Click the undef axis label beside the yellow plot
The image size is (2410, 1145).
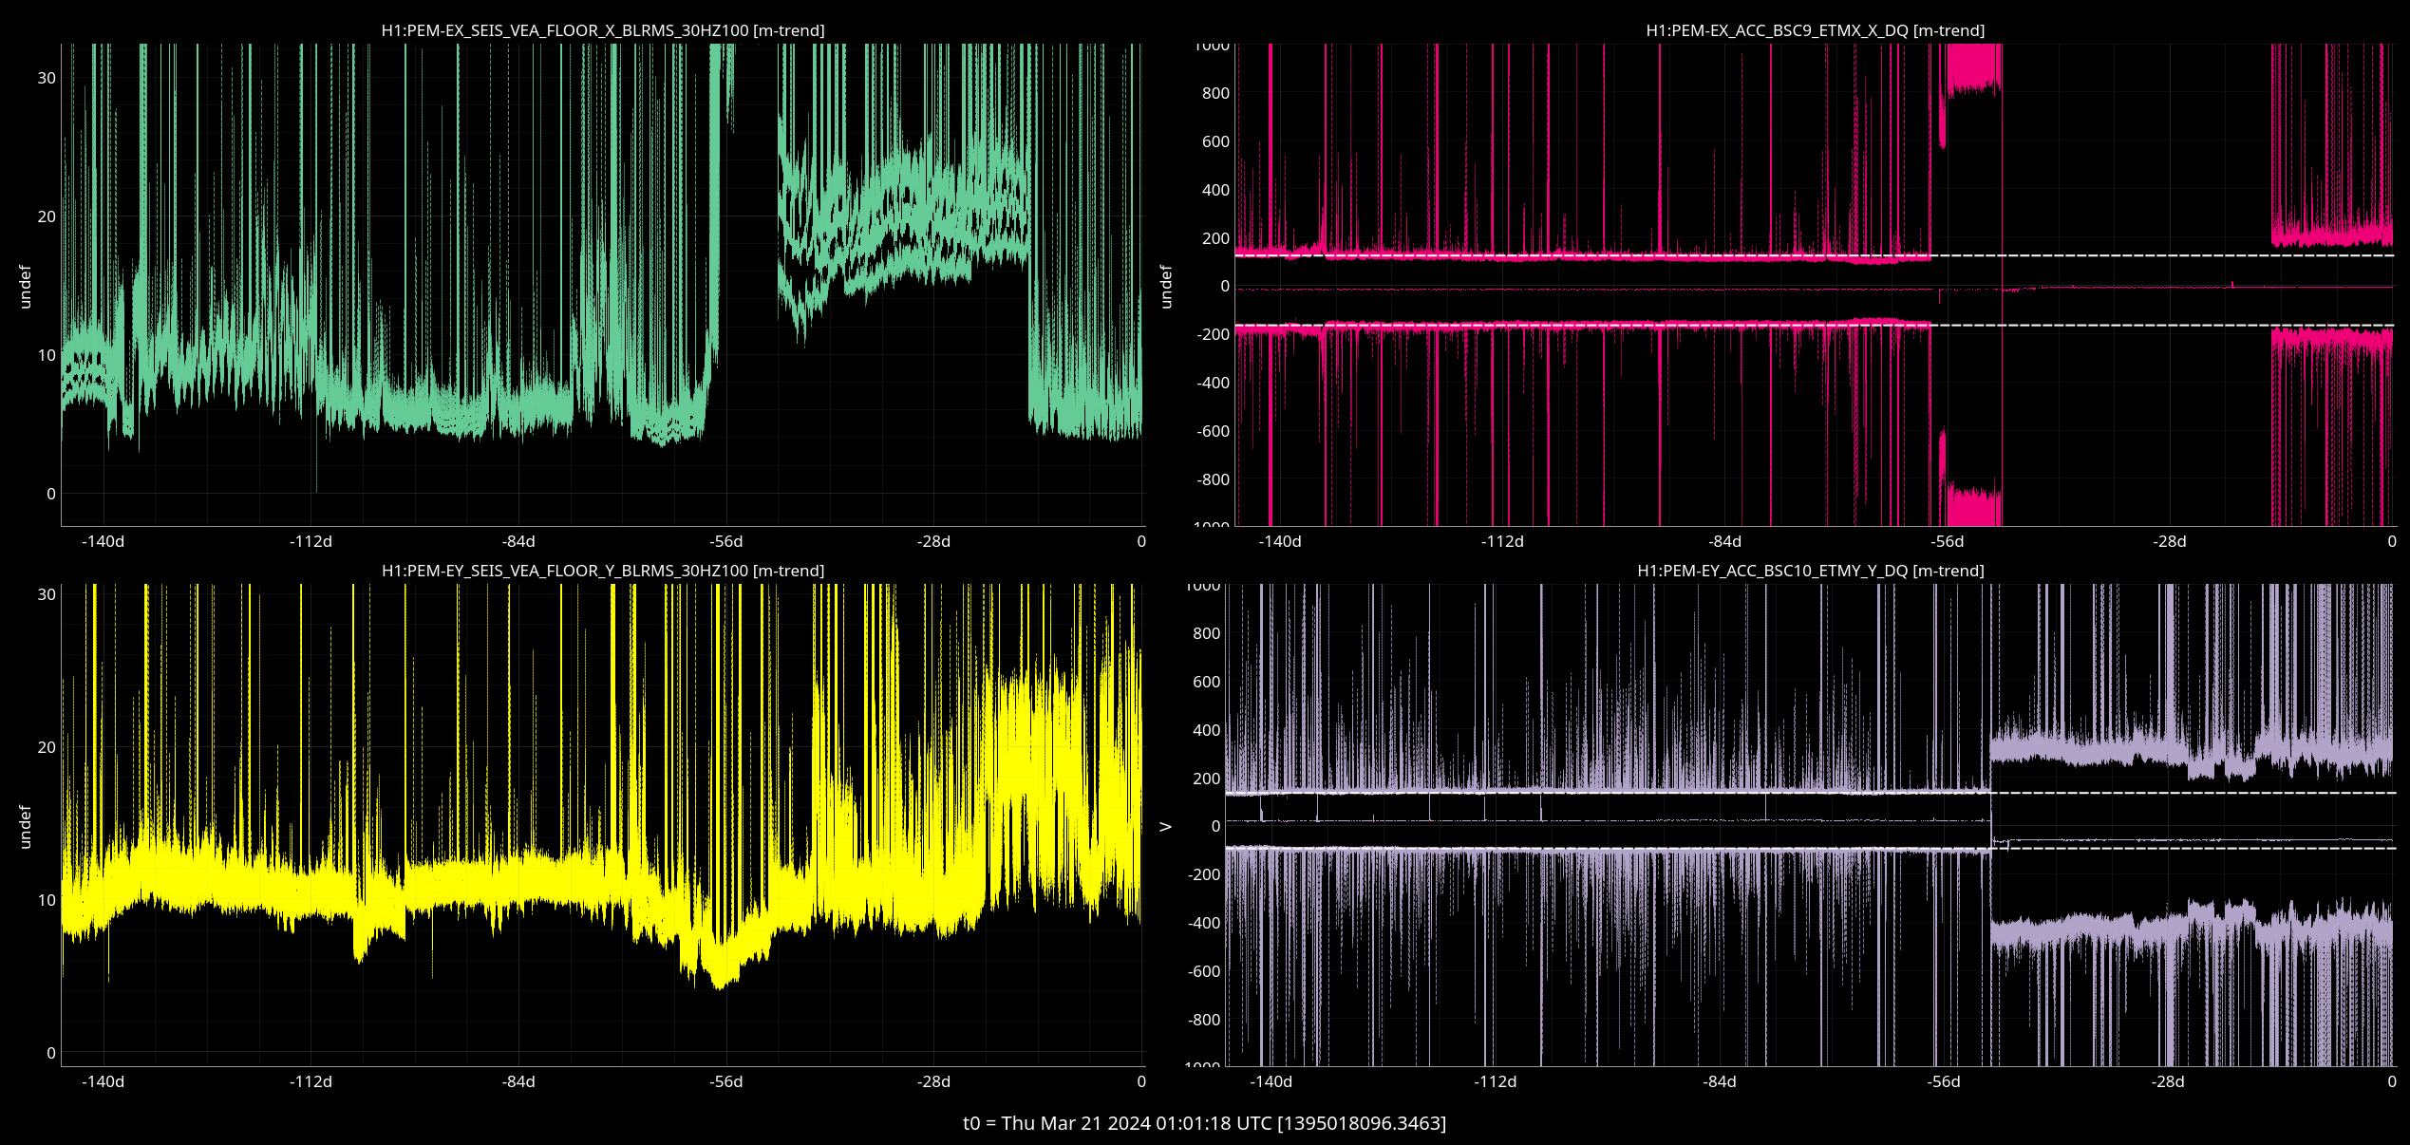click(x=26, y=826)
